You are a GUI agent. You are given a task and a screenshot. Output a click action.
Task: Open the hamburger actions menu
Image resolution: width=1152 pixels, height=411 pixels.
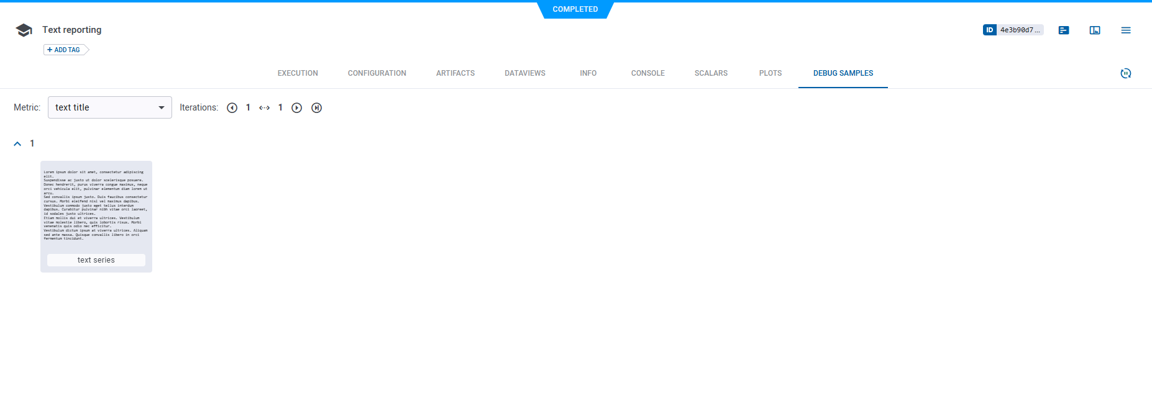(1125, 30)
